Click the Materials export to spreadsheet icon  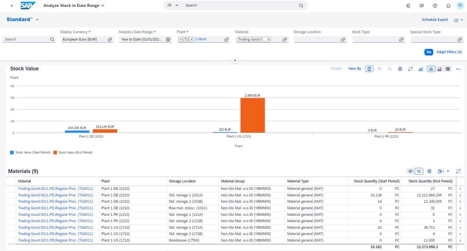tap(440, 171)
